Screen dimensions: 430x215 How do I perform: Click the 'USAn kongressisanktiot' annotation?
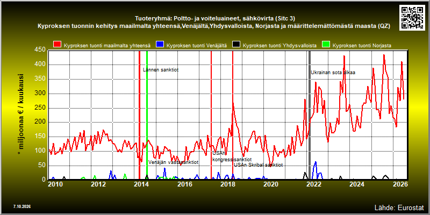point(232,156)
